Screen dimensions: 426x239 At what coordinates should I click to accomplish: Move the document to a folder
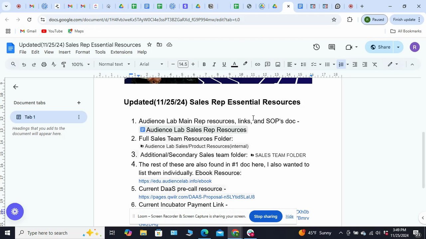tap(159, 44)
